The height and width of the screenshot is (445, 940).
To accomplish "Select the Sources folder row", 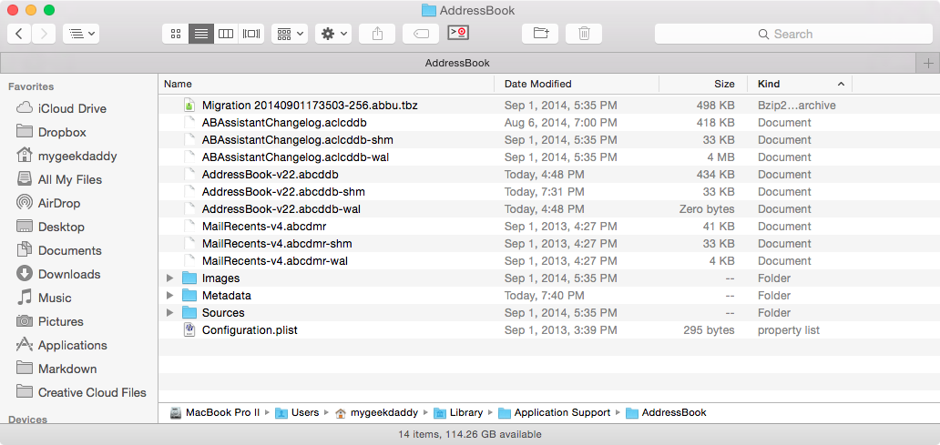I will [548, 313].
